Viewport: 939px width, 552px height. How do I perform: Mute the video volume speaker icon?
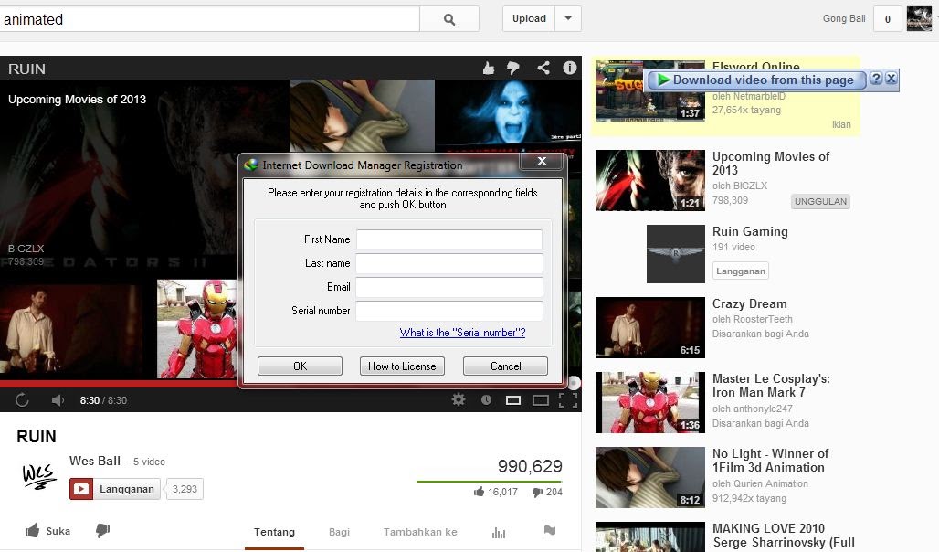[x=57, y=399]
